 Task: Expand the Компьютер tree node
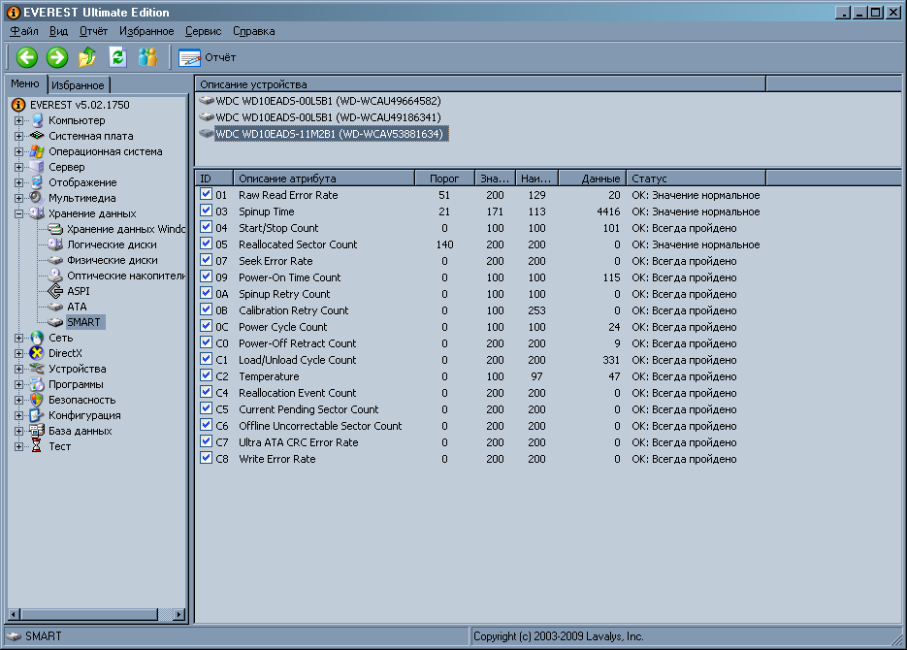[x=19, y=121]
